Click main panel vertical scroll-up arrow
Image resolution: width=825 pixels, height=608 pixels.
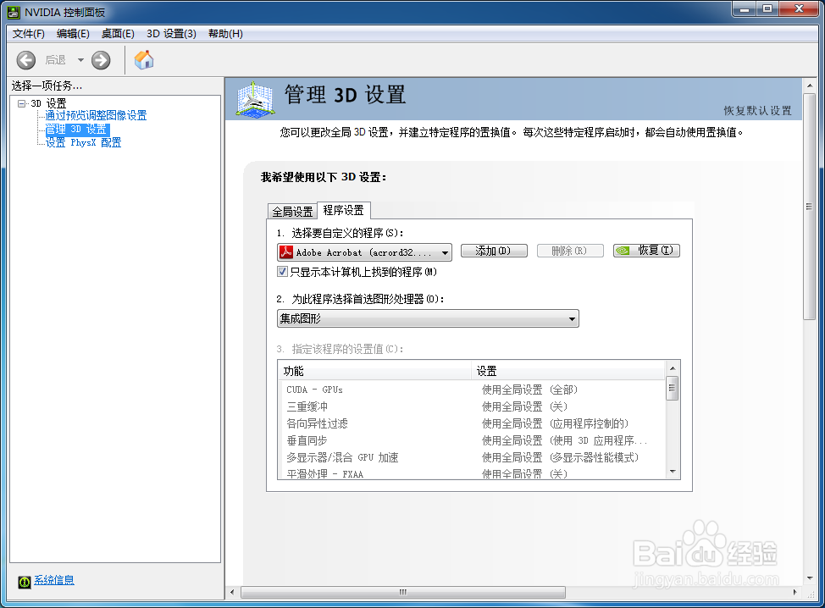point(810,86)
